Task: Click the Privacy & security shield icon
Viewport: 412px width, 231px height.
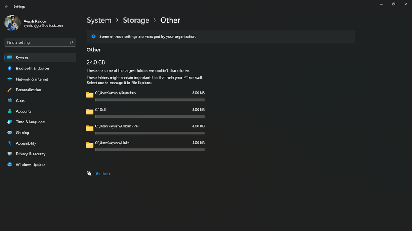Action: click(x=9, y=154)
